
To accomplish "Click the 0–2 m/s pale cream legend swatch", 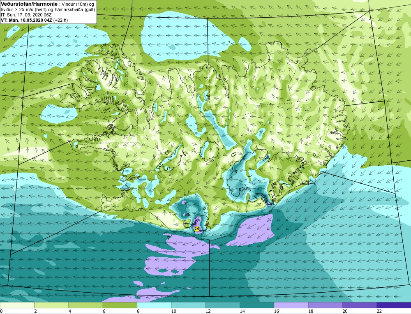I will (17, 305).
